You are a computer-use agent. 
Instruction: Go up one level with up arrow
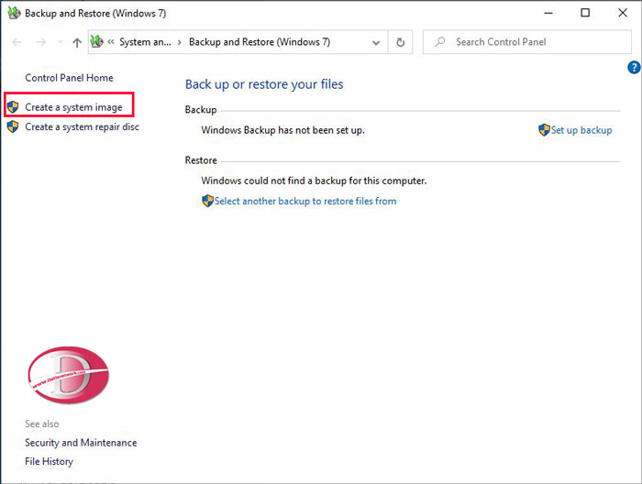point(77,42)
